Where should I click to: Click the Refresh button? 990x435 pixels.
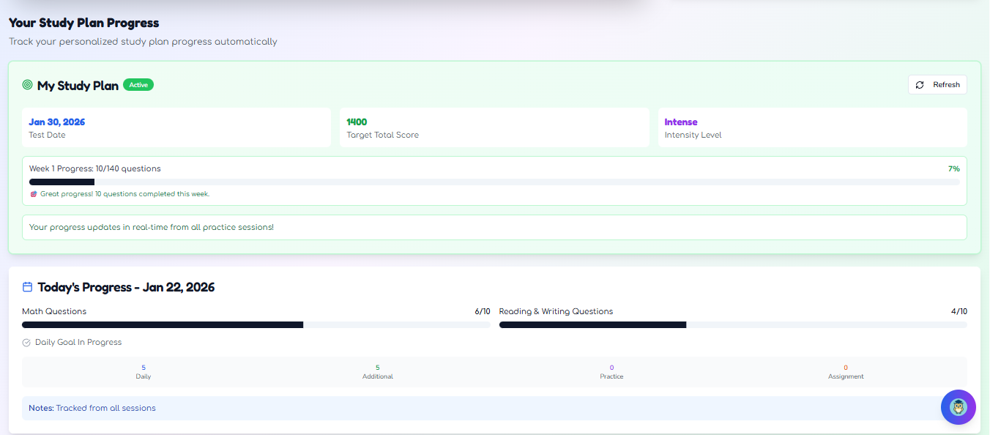click(937, 84)
